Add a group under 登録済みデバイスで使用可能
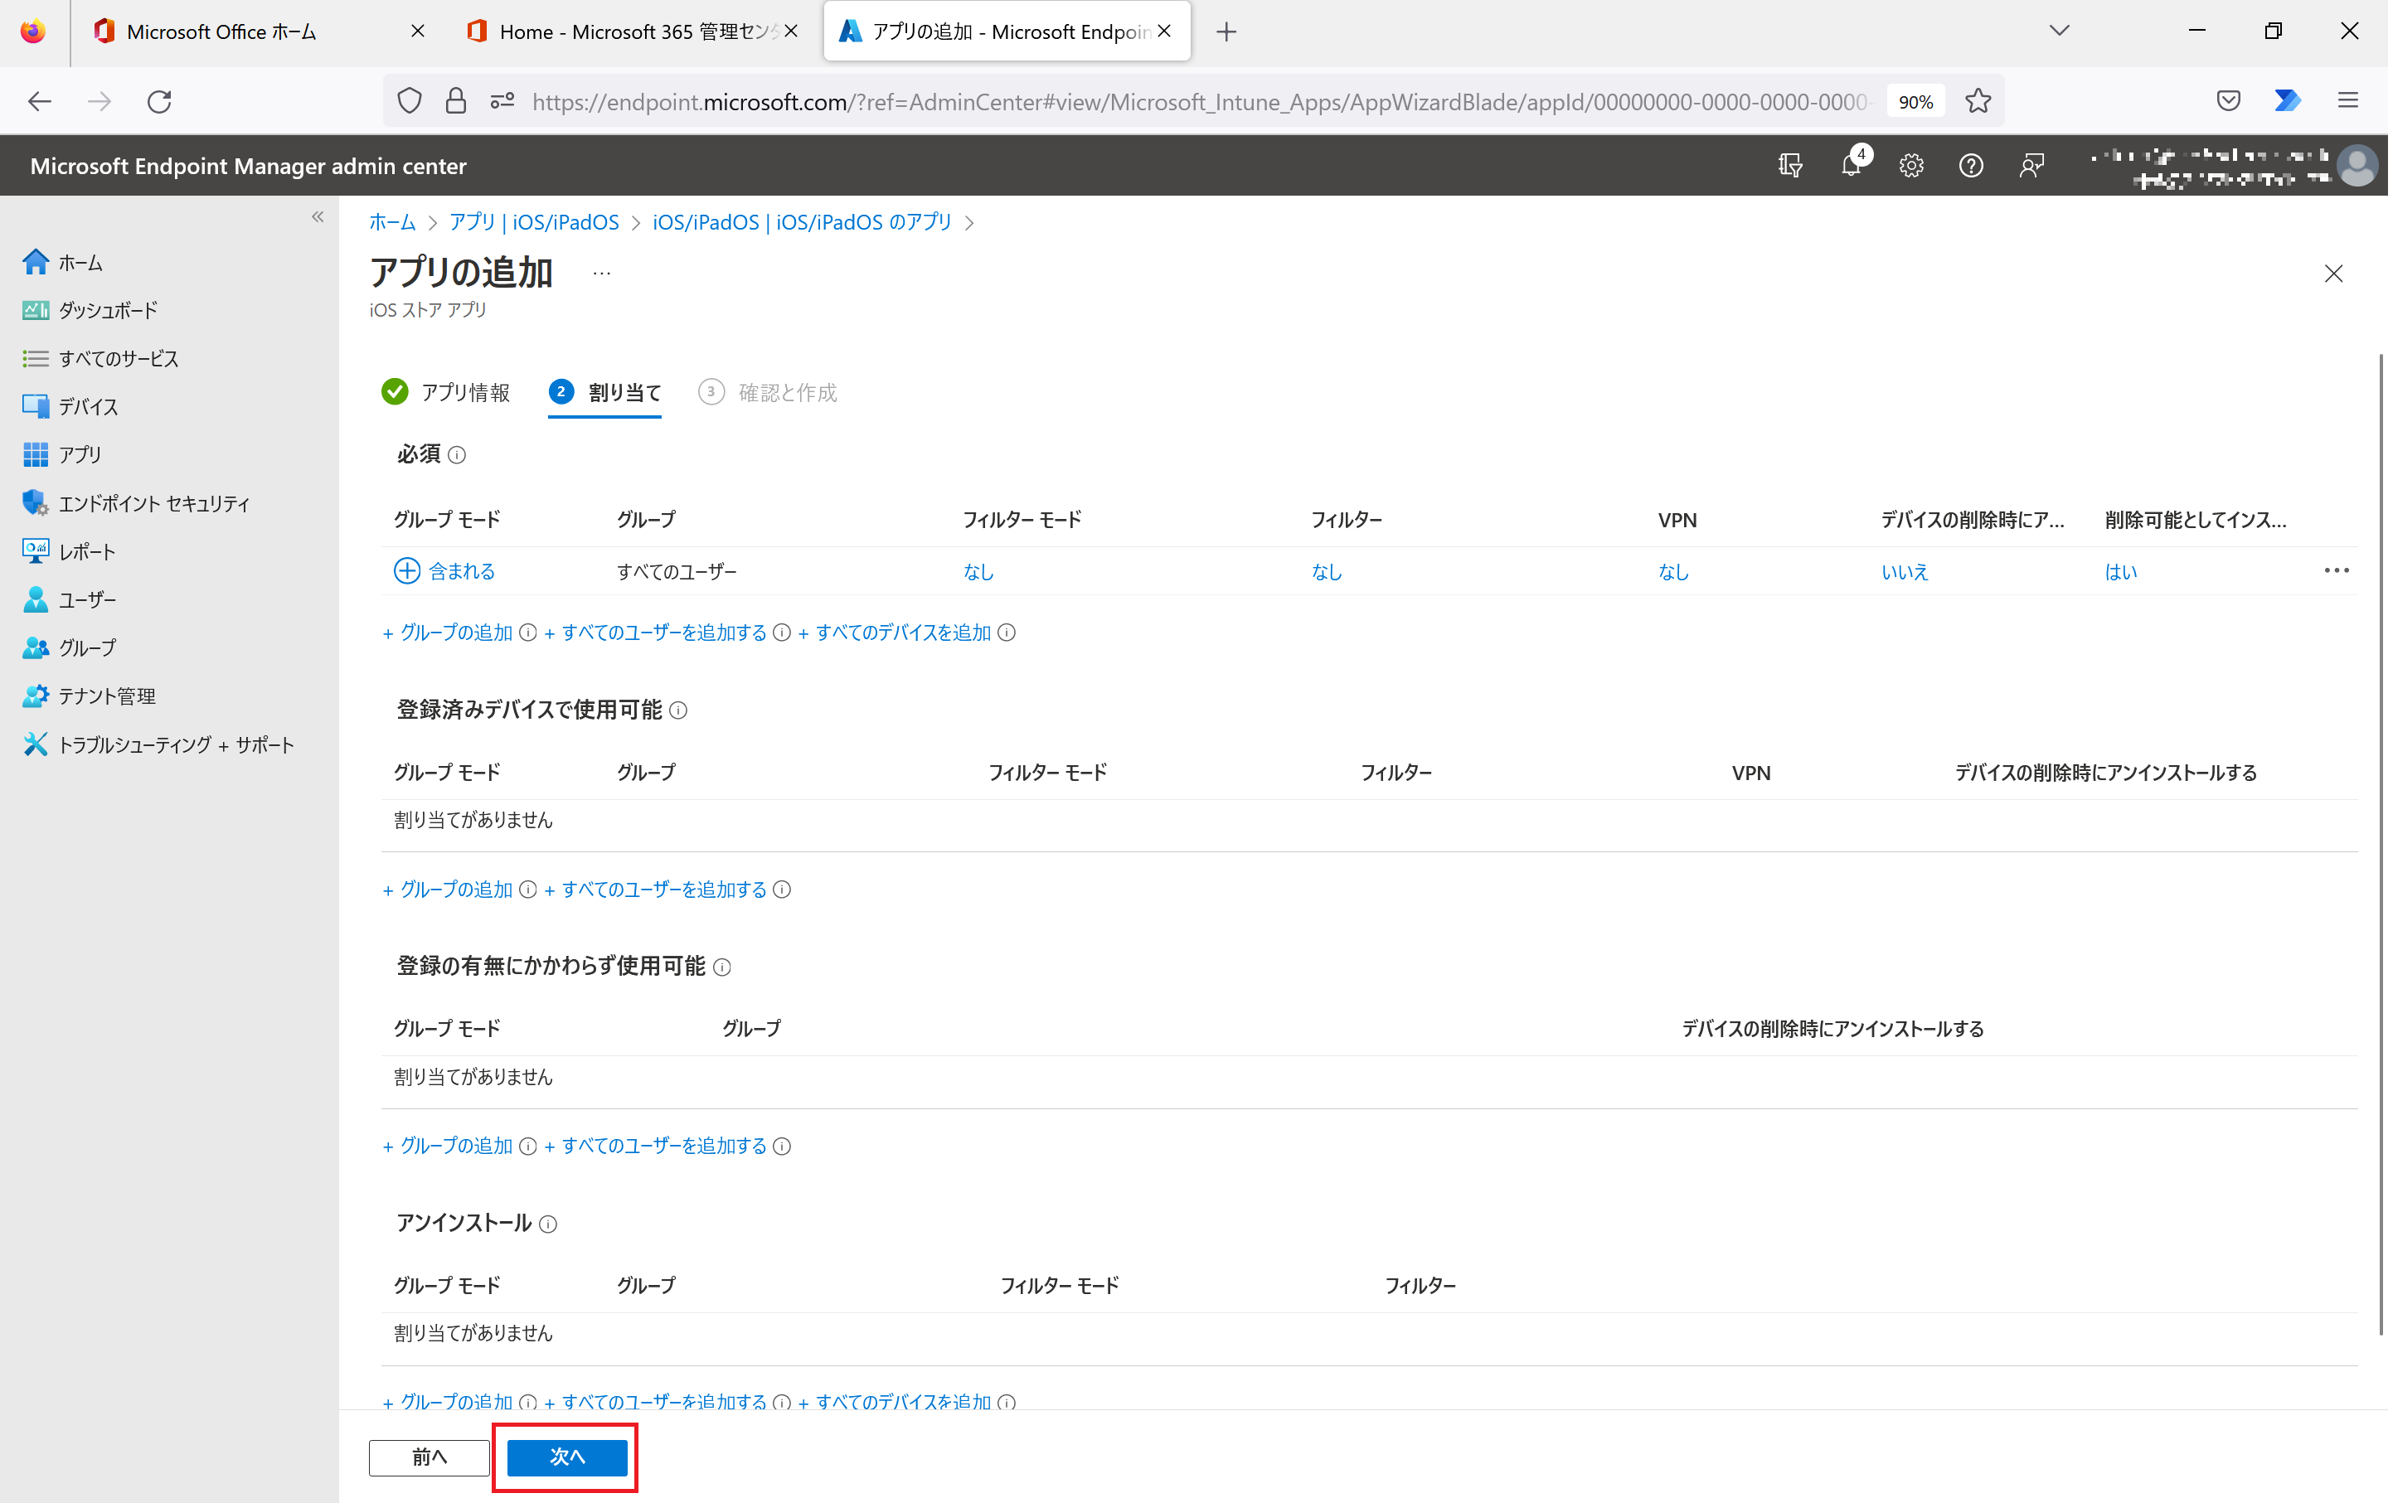 (449, 890)
